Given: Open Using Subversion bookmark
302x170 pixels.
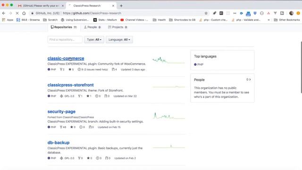Looking at the screenshot, I should [75, 20].
